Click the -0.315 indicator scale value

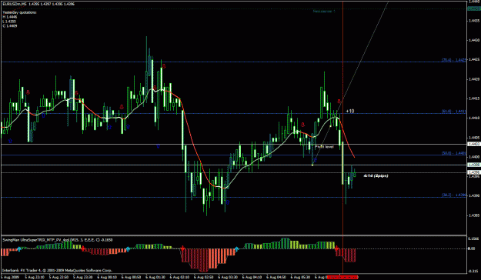474,271
